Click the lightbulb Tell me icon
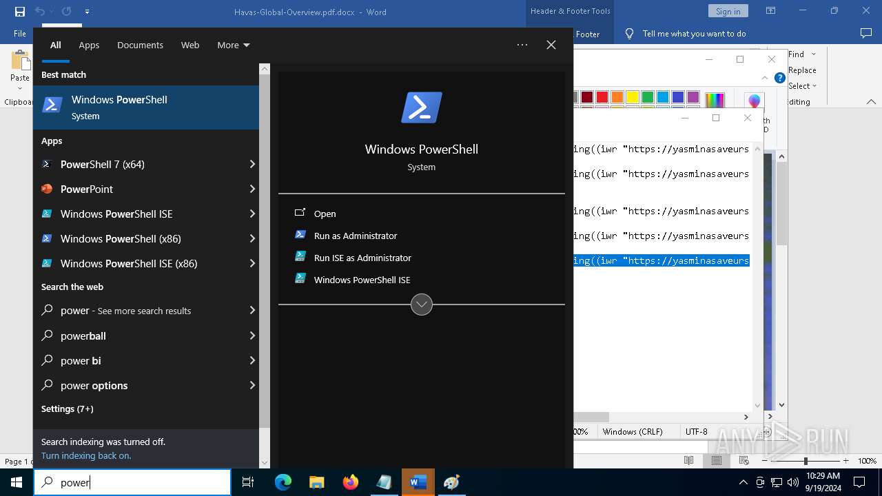The image size is (882, 496). [629, 34]
